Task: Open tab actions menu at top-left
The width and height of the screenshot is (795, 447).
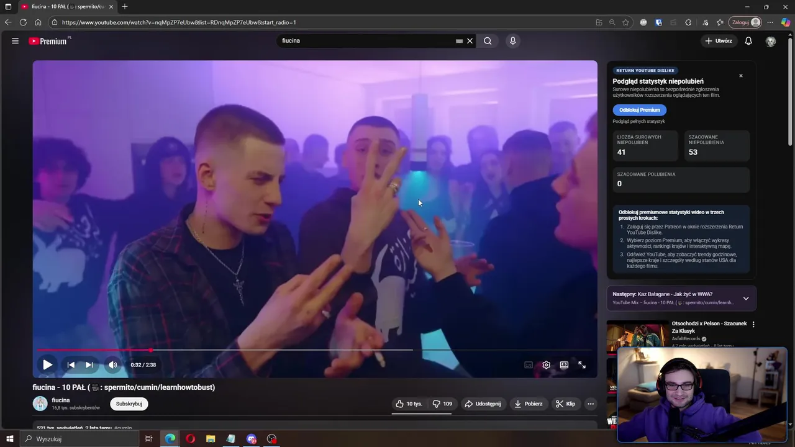Action: (8, 7)
